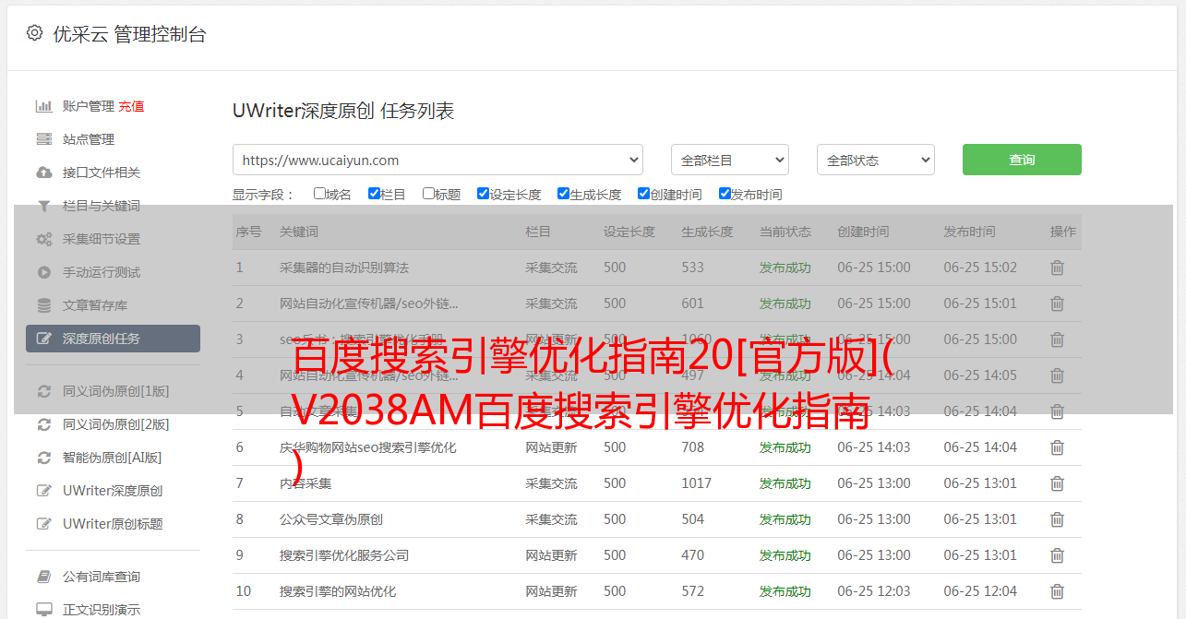1186x619 pixels.
Task: Click keyword 公众号文章伪原创
Action: click(x=331, y=519)
